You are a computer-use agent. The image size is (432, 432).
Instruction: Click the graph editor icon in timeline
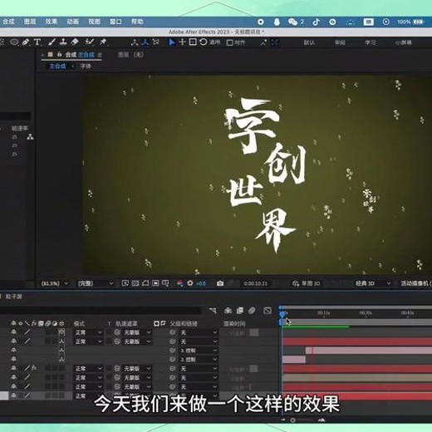pos(268,311)
